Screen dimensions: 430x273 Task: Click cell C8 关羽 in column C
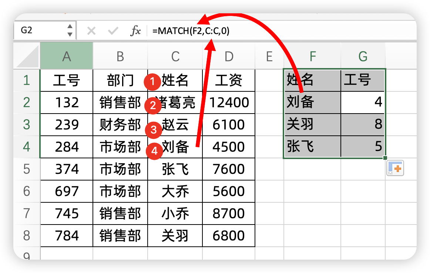[175, 236]
